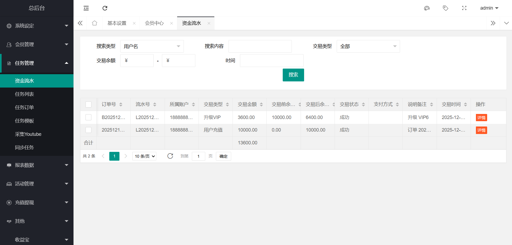Focus the 搜索内容 text field

tap(260, 46)
